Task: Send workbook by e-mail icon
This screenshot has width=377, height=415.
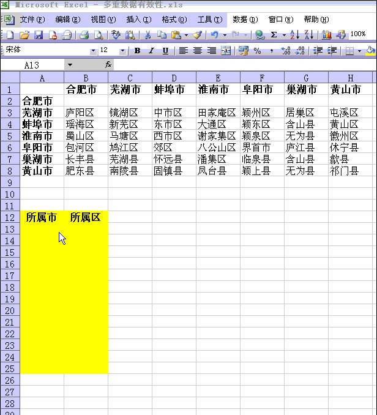Action: pyautogui.click(x=67, y=35)
